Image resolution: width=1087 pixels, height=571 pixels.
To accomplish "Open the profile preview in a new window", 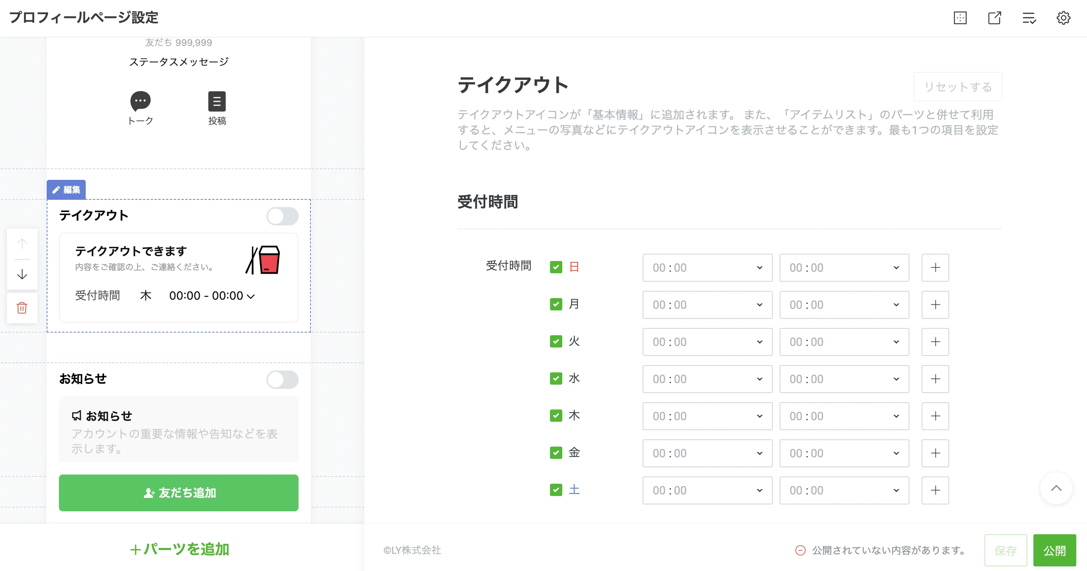I will (995, 18).
